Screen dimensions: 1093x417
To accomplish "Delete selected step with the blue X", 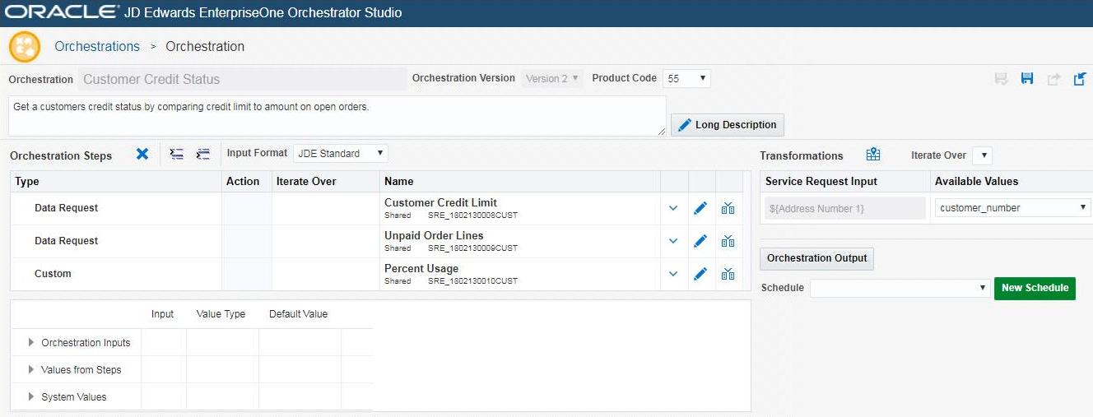I will click(x=142, y=154).
